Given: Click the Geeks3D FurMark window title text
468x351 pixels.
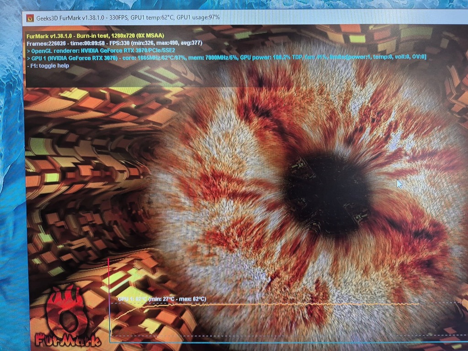Looking at the screenshot, I should [x=128, y=18].
